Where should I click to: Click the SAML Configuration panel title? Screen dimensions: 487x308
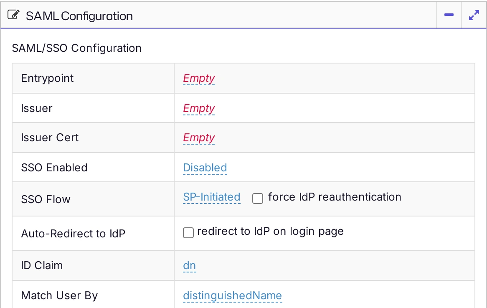pyautogui.click(x=79, y=16)
